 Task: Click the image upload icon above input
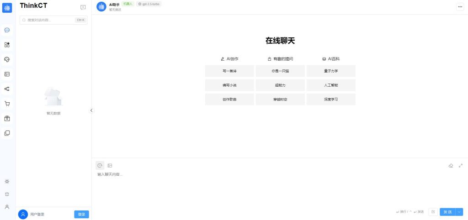(x=110, y=165)
